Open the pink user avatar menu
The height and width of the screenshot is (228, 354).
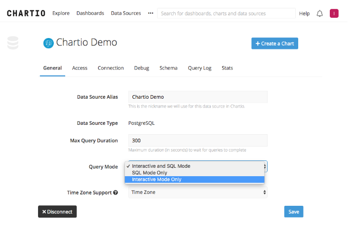pyautogui.click(x=334, y=13)
